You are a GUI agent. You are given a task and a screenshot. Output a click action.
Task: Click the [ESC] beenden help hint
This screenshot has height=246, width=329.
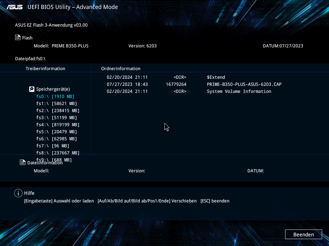coord(215,201)
